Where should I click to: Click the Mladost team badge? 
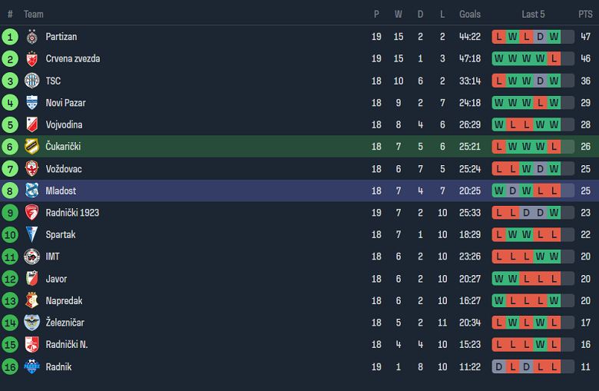tap(31, 191)
